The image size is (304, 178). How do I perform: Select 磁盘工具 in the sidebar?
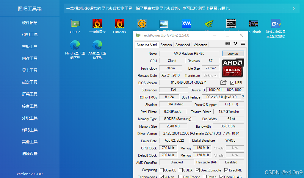[x=30, y=82]
